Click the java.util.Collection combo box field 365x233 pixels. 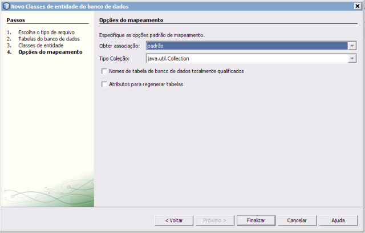(x=246, y=58)
